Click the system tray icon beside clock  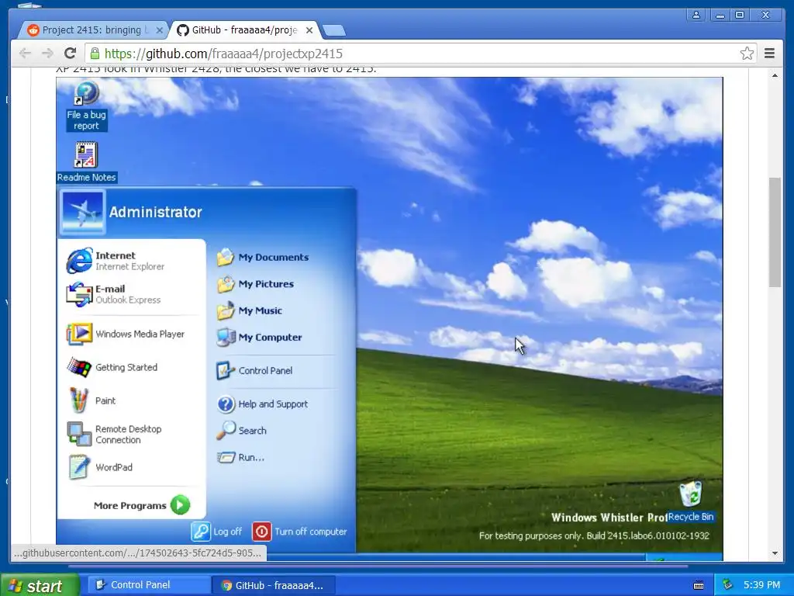click(x=727, y=585)
